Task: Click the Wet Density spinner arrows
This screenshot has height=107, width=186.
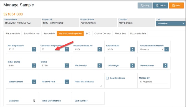Action: 100,66
